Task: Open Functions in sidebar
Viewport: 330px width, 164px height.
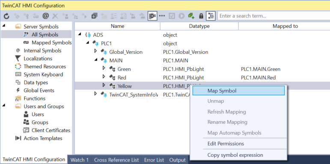Action: click(x=35, y=99)
